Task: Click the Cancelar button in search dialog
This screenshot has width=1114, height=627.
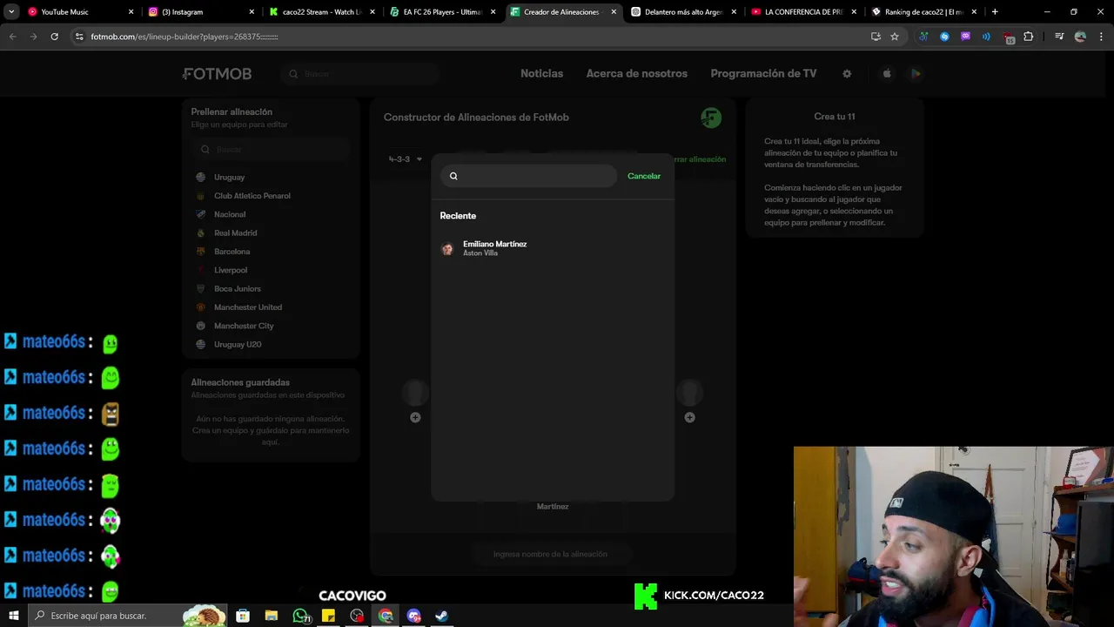Action: click(x=644, y=176)
